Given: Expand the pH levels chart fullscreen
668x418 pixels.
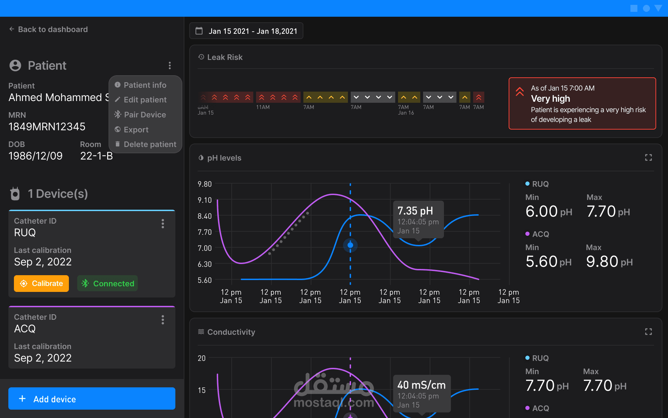Looking at the screenshot, I should tap(649, 158).
